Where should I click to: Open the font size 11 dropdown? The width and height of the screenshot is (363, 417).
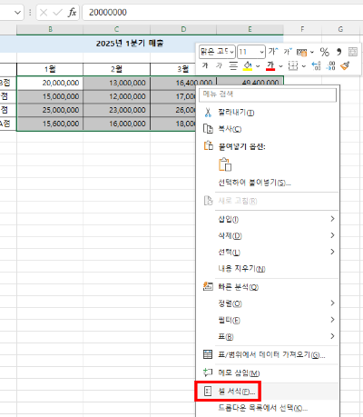click(x=261, y=52)
